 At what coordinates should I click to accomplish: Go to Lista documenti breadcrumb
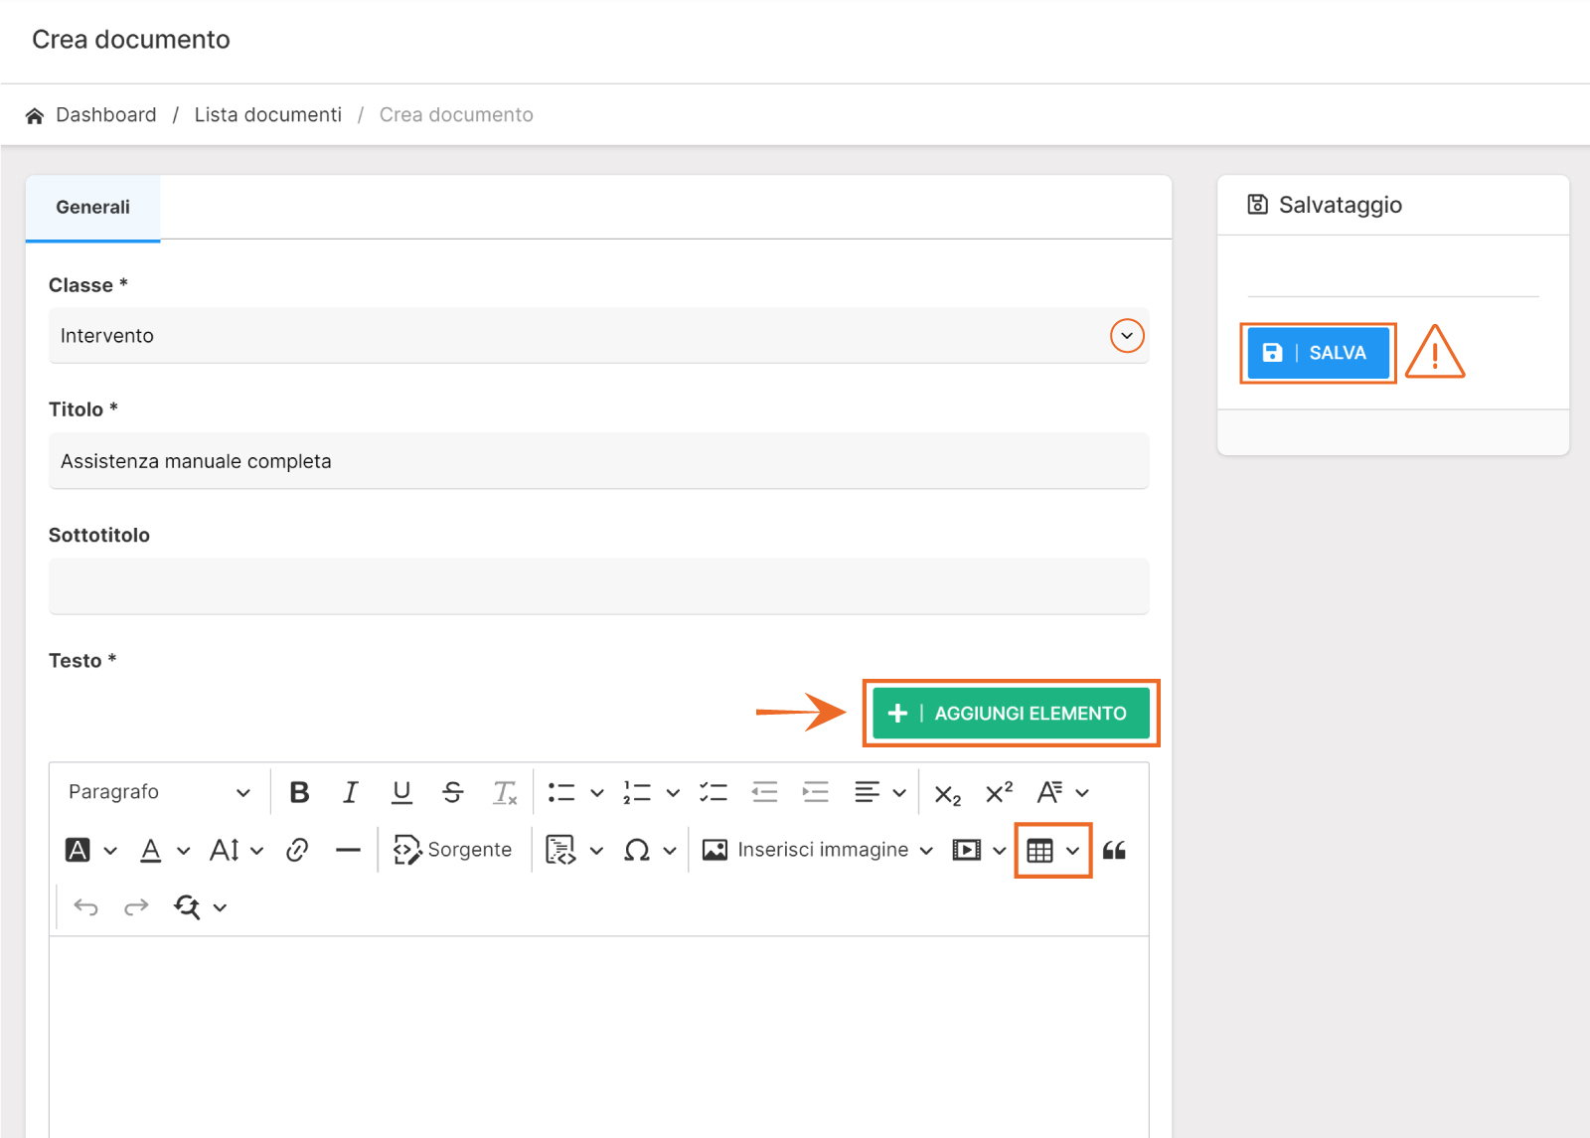click(x=267, y=115)
